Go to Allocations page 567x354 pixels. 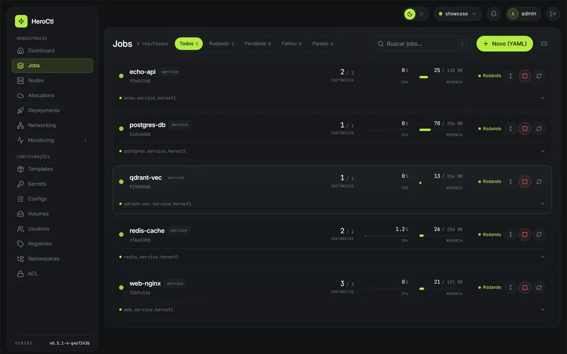pos(52,96)
